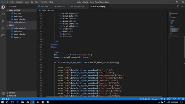Click the Ln 80, Col 26 status item

click(x=145, y=99)
